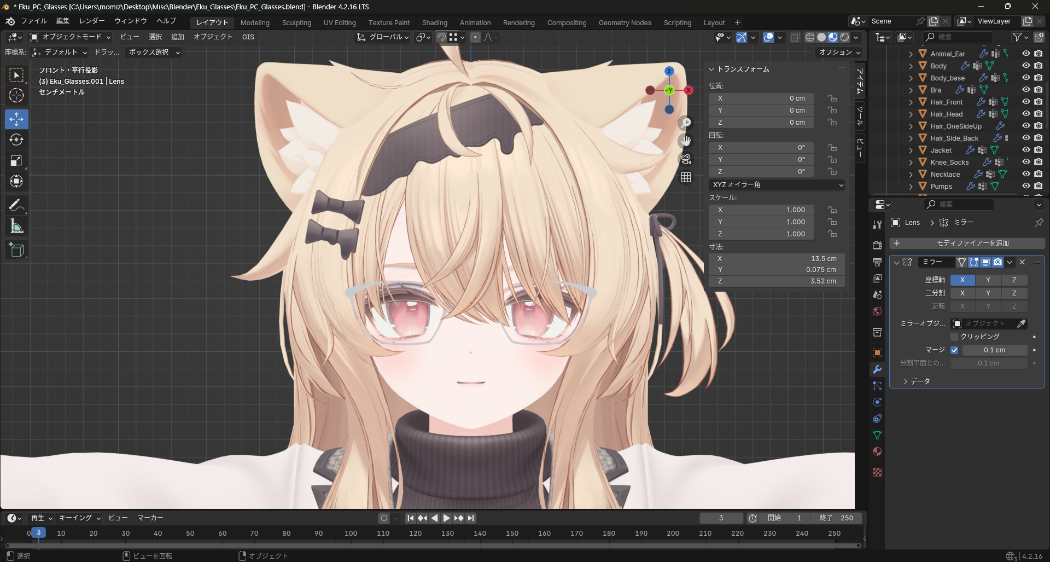
Task: Click the Add Modifier button
Action: click(967, 243)
